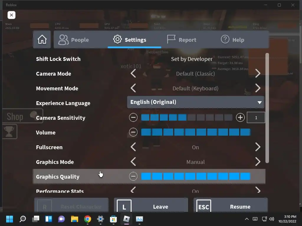Open the Windows Start menu
Image resolution: width=302 pixels, height=226 pixels.
click(9, 219)
